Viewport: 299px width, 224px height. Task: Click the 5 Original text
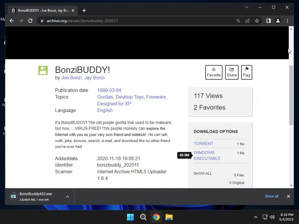tap(237, 183)
